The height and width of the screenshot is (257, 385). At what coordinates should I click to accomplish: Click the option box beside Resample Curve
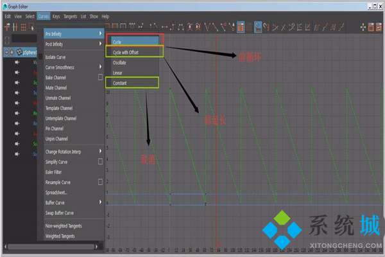click(x=100, y=182)
